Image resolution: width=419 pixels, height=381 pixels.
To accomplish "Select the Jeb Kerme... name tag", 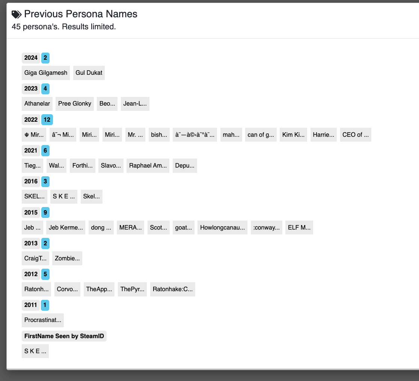I will pyautogui.click(x=66, y=228).
